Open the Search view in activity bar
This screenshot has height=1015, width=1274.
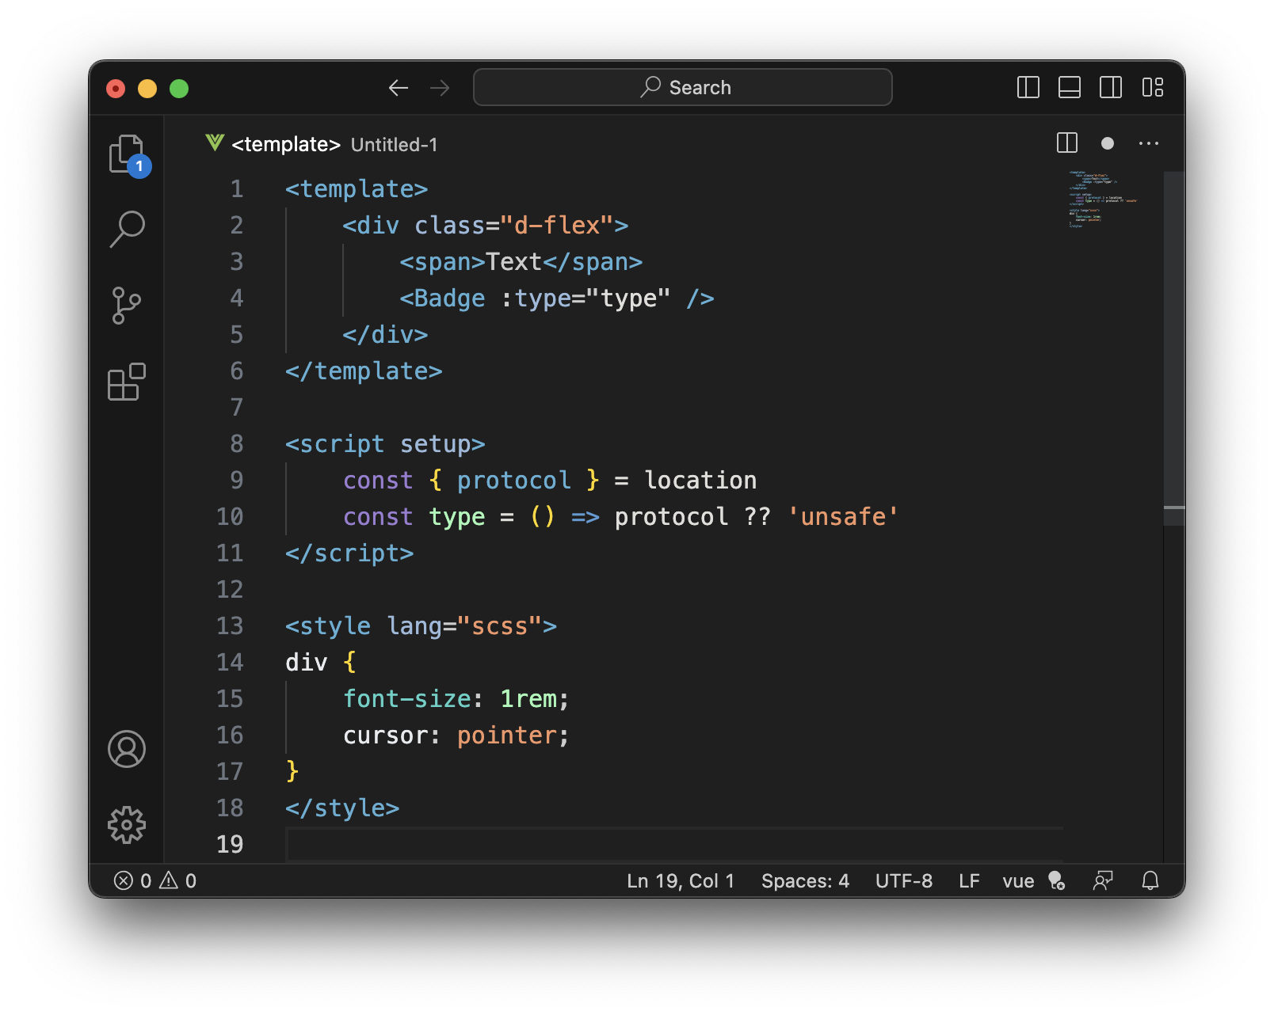pos(127,229)
